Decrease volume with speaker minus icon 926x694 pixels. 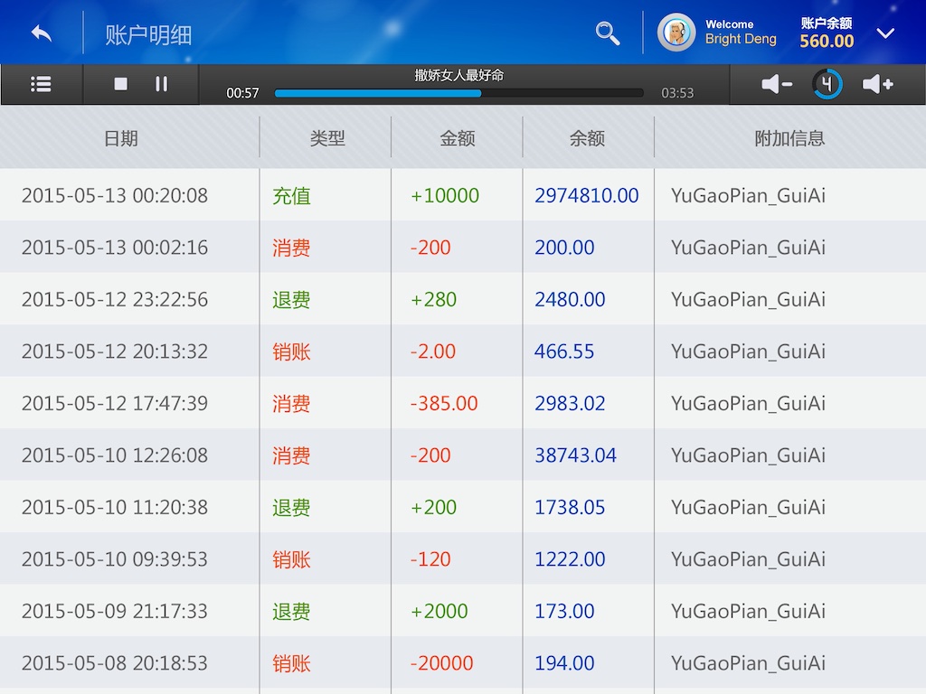point(777,84)
